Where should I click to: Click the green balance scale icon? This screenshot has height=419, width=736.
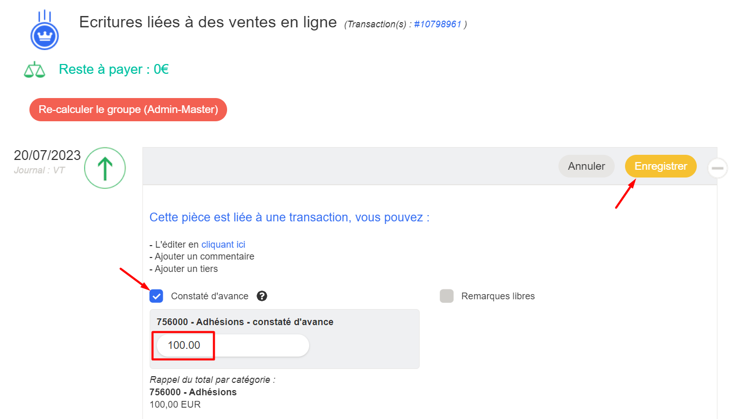pos(35,70)
